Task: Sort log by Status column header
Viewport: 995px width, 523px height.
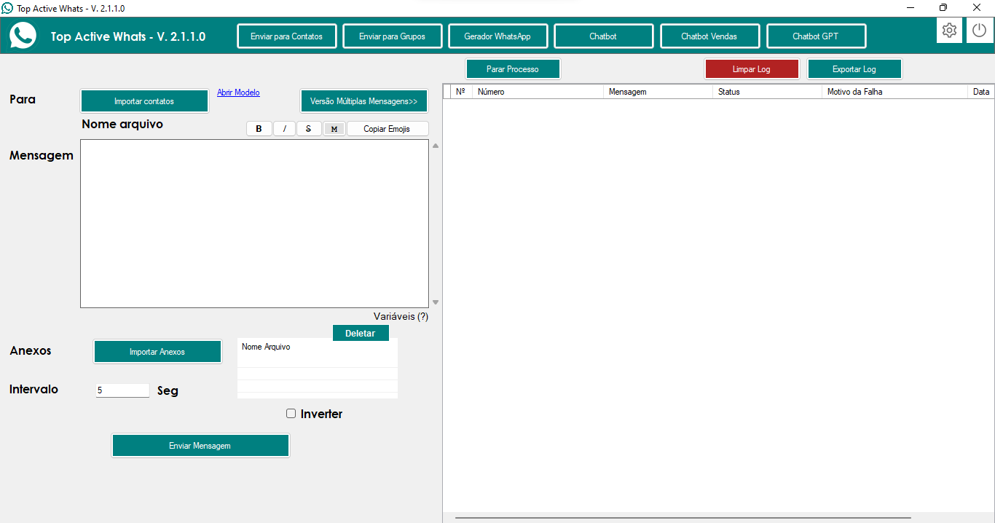Action: coord(767,92)
